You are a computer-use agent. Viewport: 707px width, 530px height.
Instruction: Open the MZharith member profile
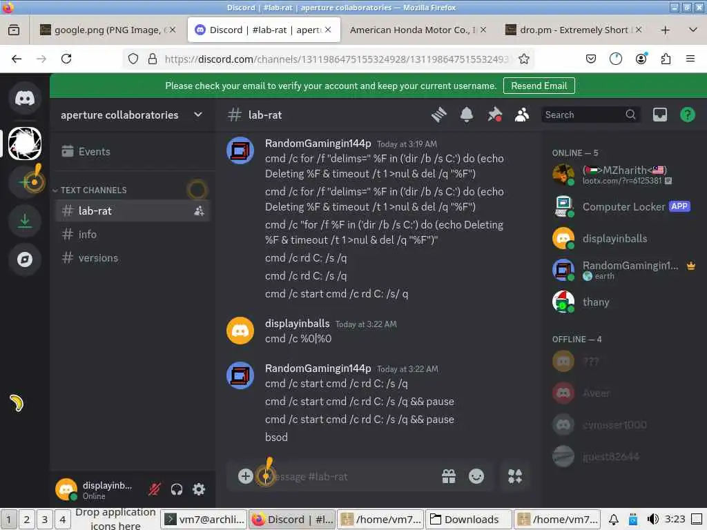[x=624, y=175]
